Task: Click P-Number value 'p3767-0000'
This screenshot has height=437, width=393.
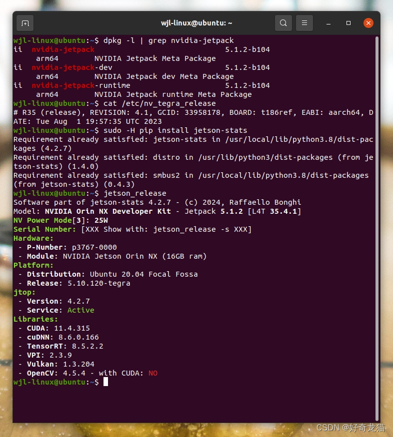Action: coord(94,247)
